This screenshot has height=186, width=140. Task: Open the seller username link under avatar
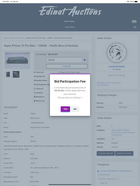pos(117,66)
